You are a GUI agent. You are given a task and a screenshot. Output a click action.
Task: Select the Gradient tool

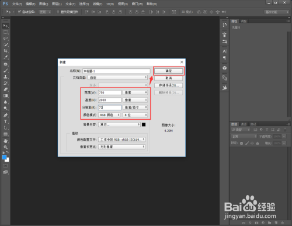click(5, 96)
